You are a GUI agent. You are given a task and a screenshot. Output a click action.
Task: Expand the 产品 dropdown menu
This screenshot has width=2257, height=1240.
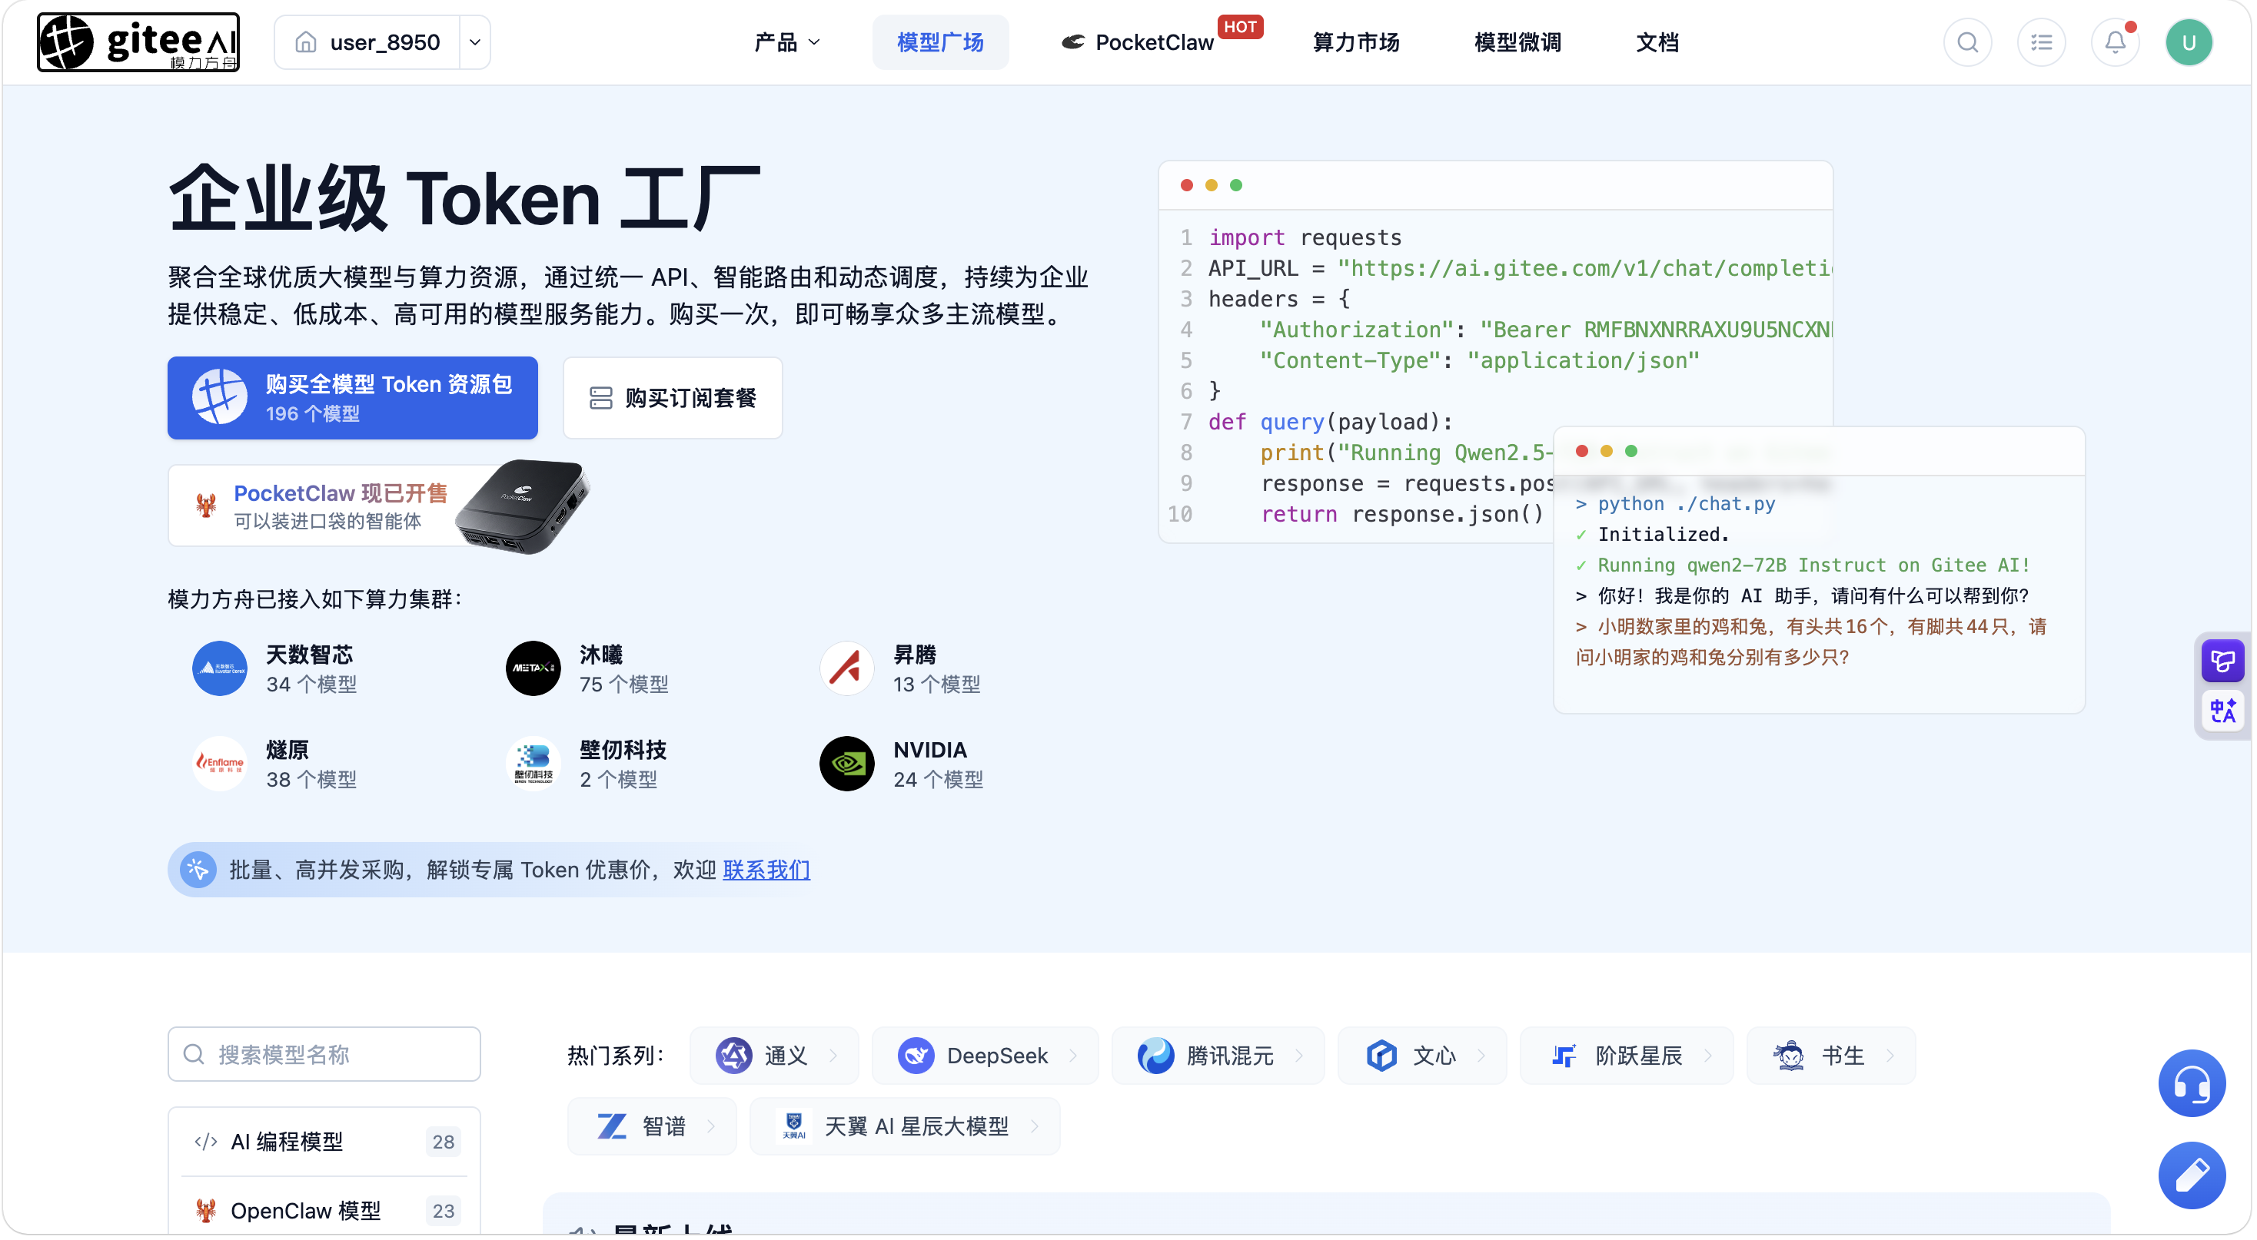tap(786, 42)
